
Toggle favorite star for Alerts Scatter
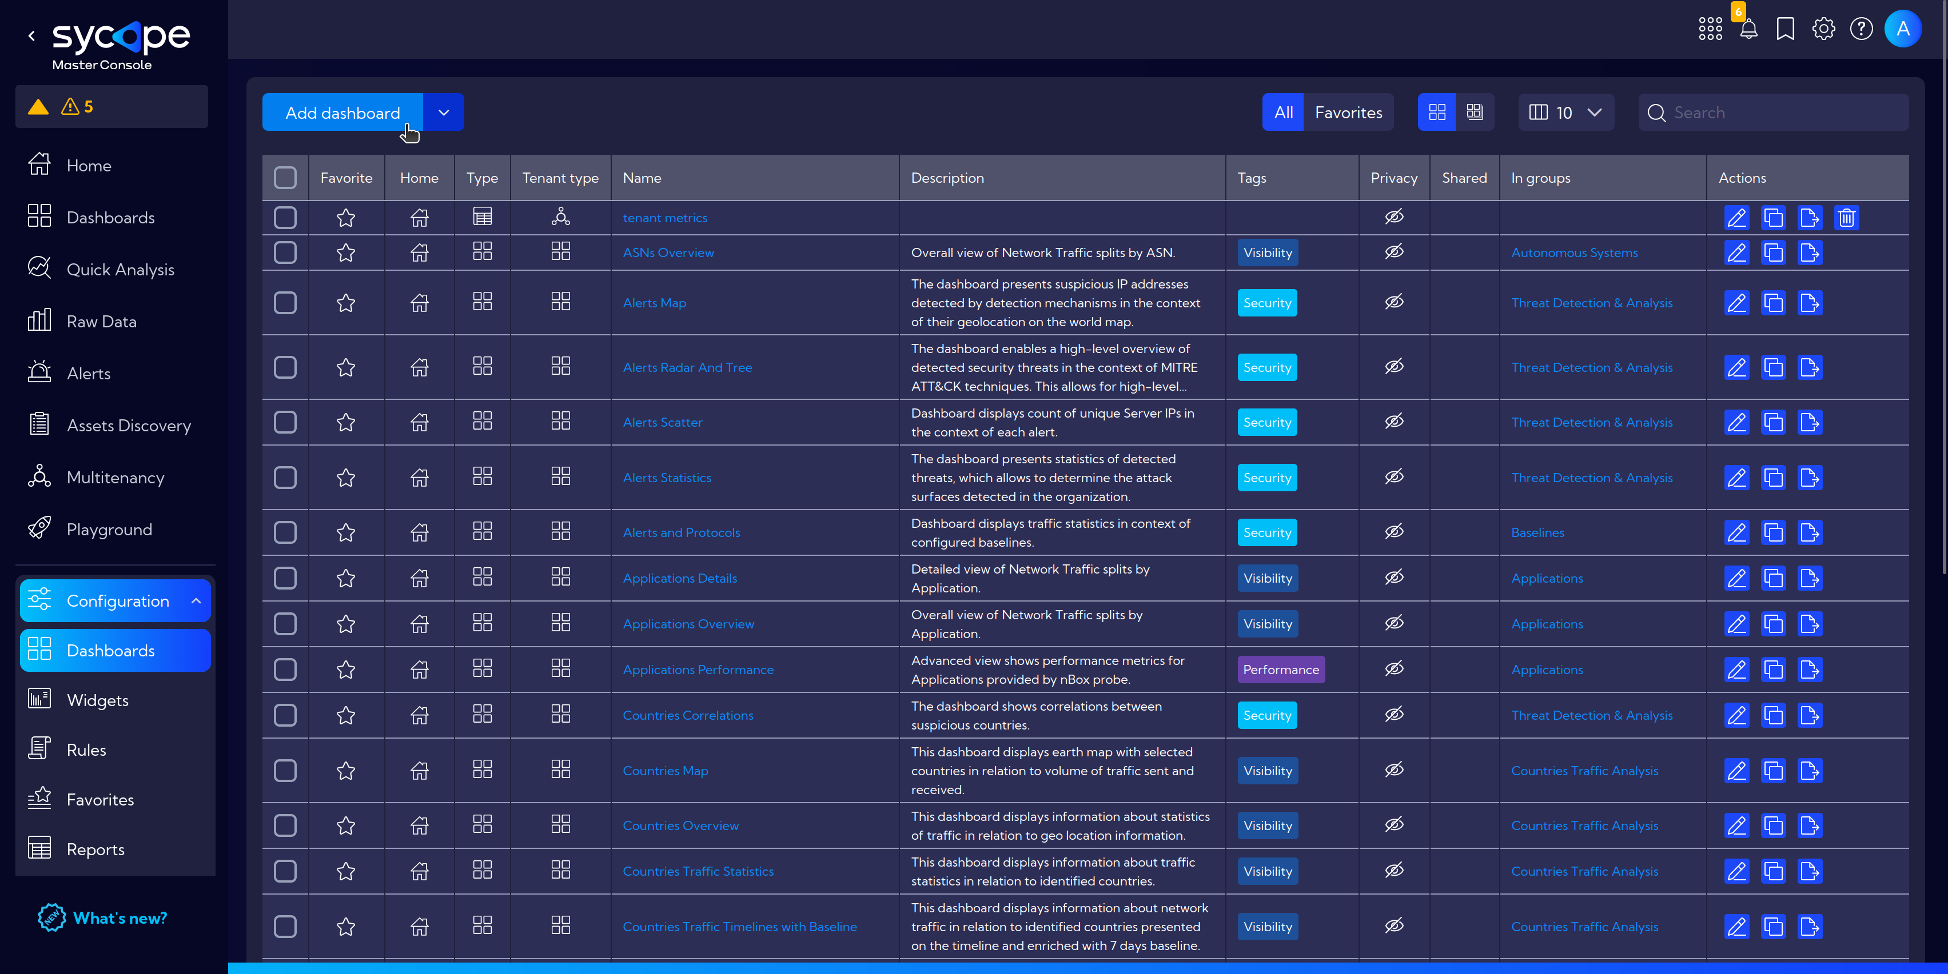tap(345, 422)
